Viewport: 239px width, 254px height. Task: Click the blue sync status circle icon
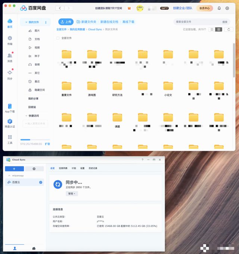pyautogui.click(x=58, y=185)
